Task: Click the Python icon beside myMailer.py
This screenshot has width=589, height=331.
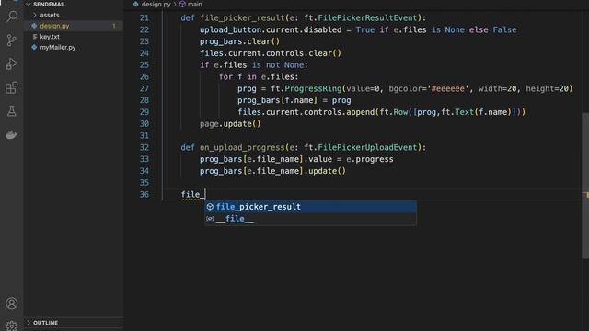Action: (x=34, y=47)
